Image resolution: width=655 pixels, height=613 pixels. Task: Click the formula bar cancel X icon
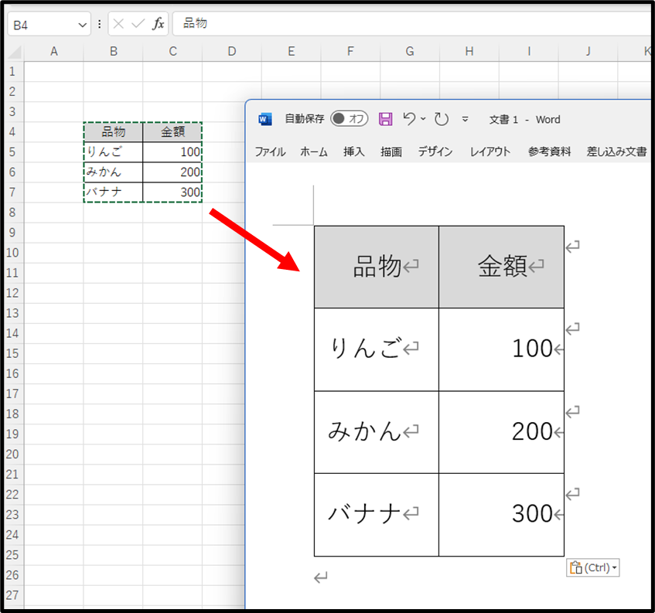(x=118, y=24)
